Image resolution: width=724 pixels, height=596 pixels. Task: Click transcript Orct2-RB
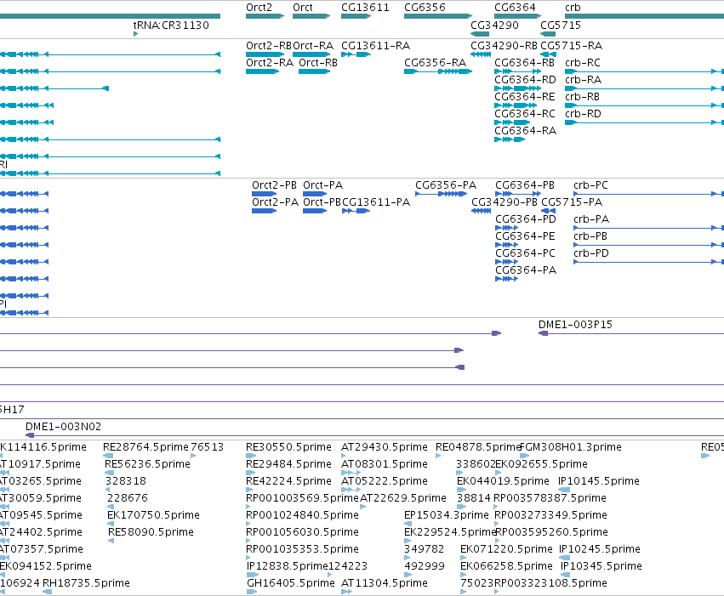(265, 54)
